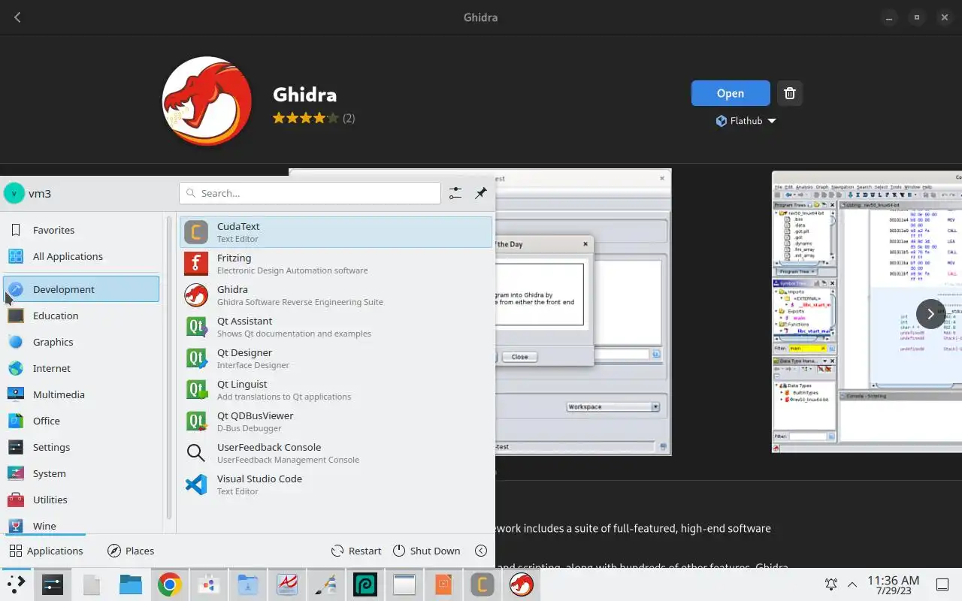962x601 pixels.
Task: Click the Shut Down button
Action: click(x=426, y=551)
